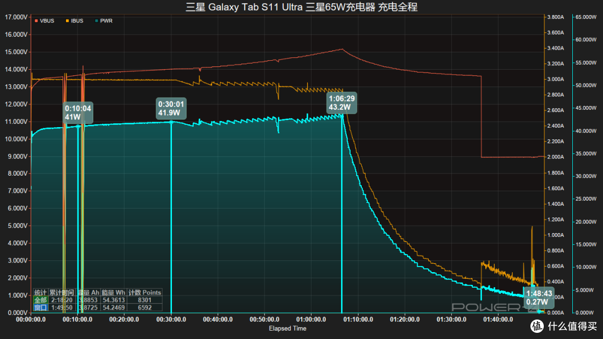Click the 什么值得买 watermark text
The image size is (603, 339).
572,326
